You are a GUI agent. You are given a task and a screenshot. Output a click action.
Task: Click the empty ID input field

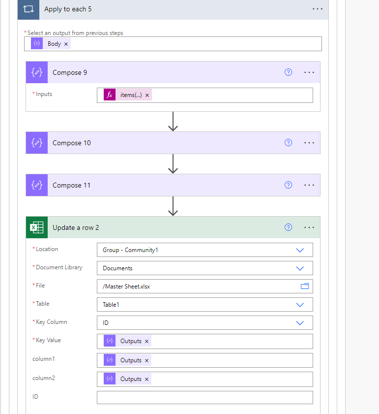[204, 398]
